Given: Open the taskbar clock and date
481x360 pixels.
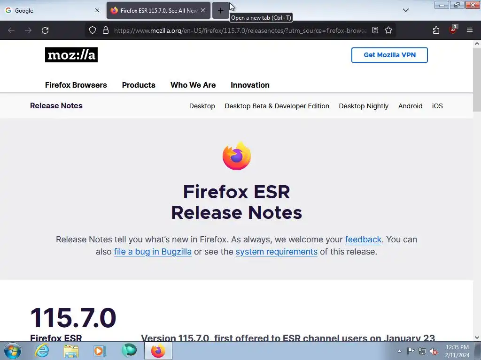Looking at the screenshot, I should 457,351.
